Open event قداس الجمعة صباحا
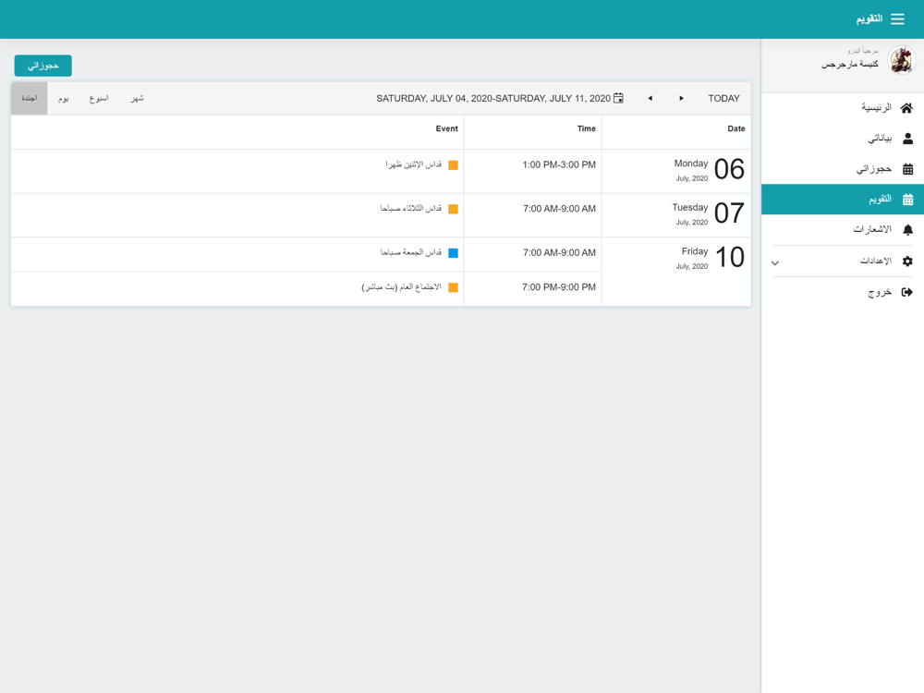The image size is (924, 693). 411,252
